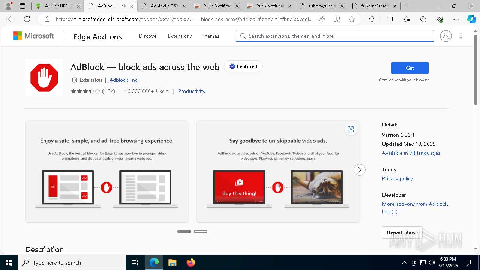Viewport: 480px width, 270px height.
Task: Click the taskbar search box
Action: click(72, 262)
